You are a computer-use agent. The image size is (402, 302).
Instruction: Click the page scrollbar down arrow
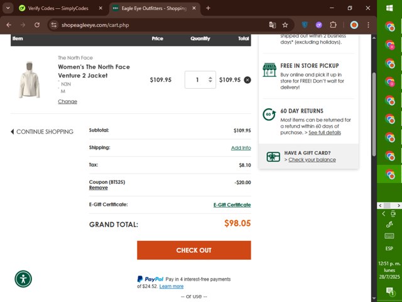pyautogui.click(x=374, y=298)
